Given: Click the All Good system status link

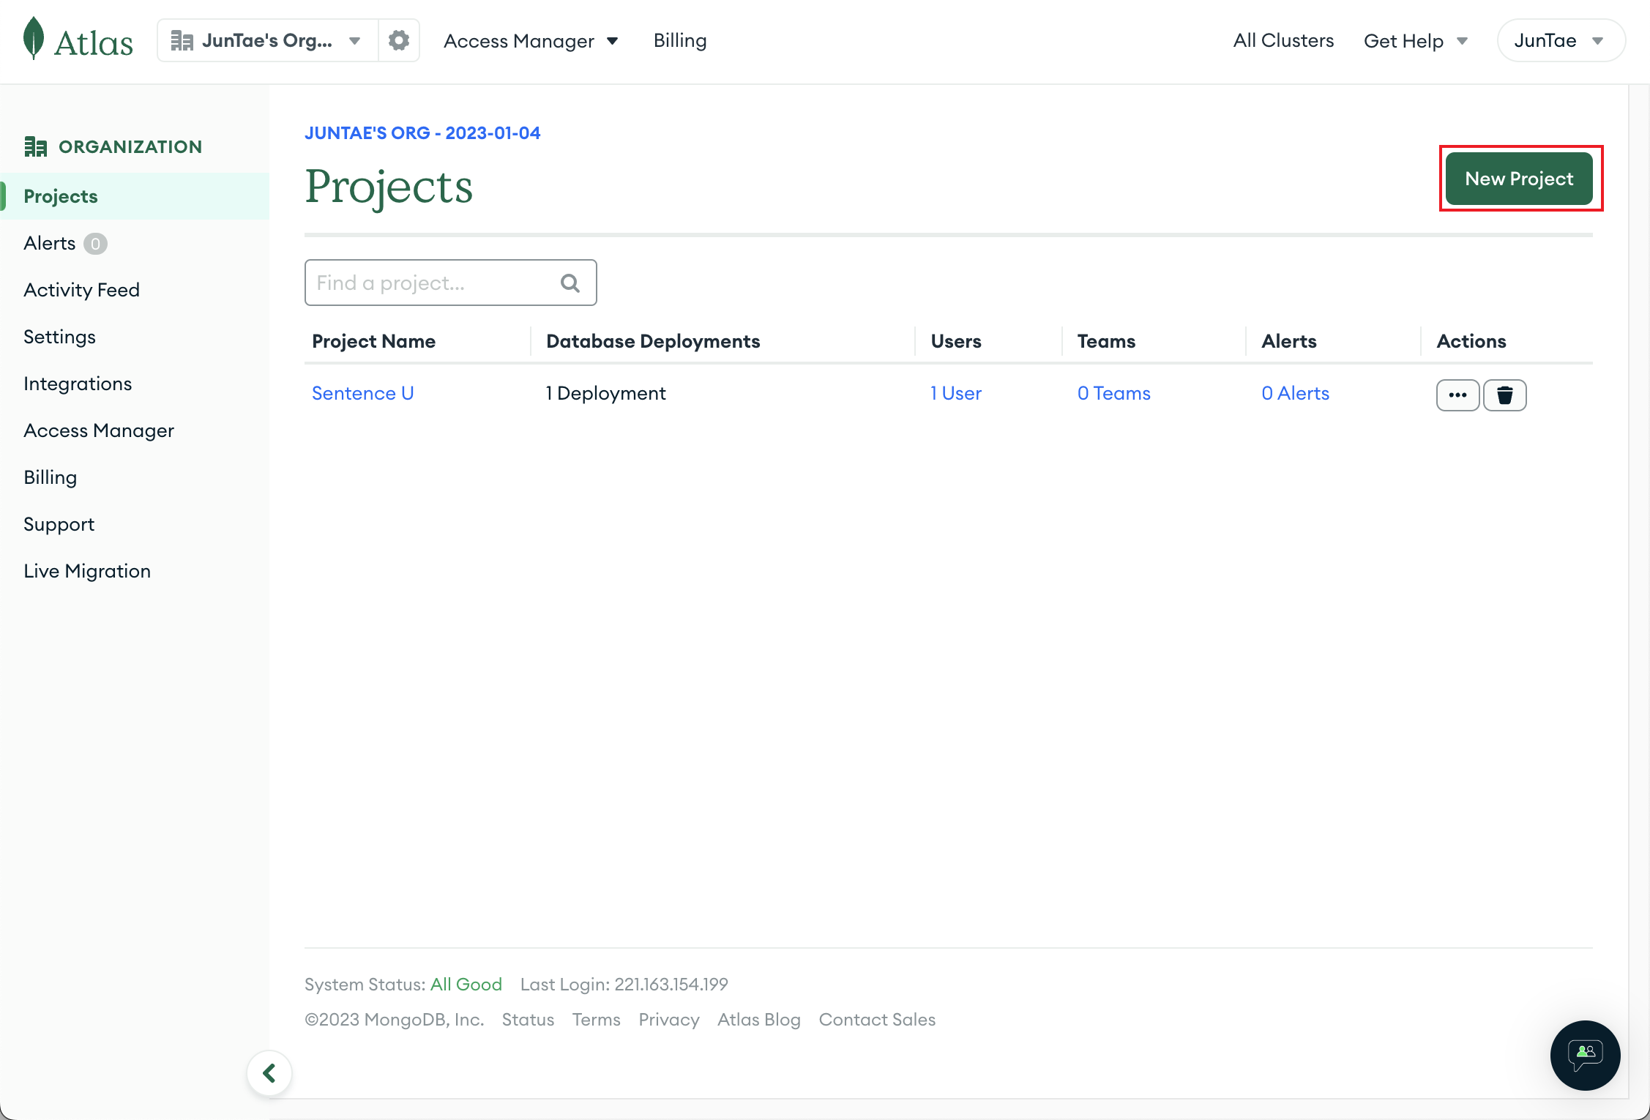Looking at the screenshot, I should (x=466, y=984).
